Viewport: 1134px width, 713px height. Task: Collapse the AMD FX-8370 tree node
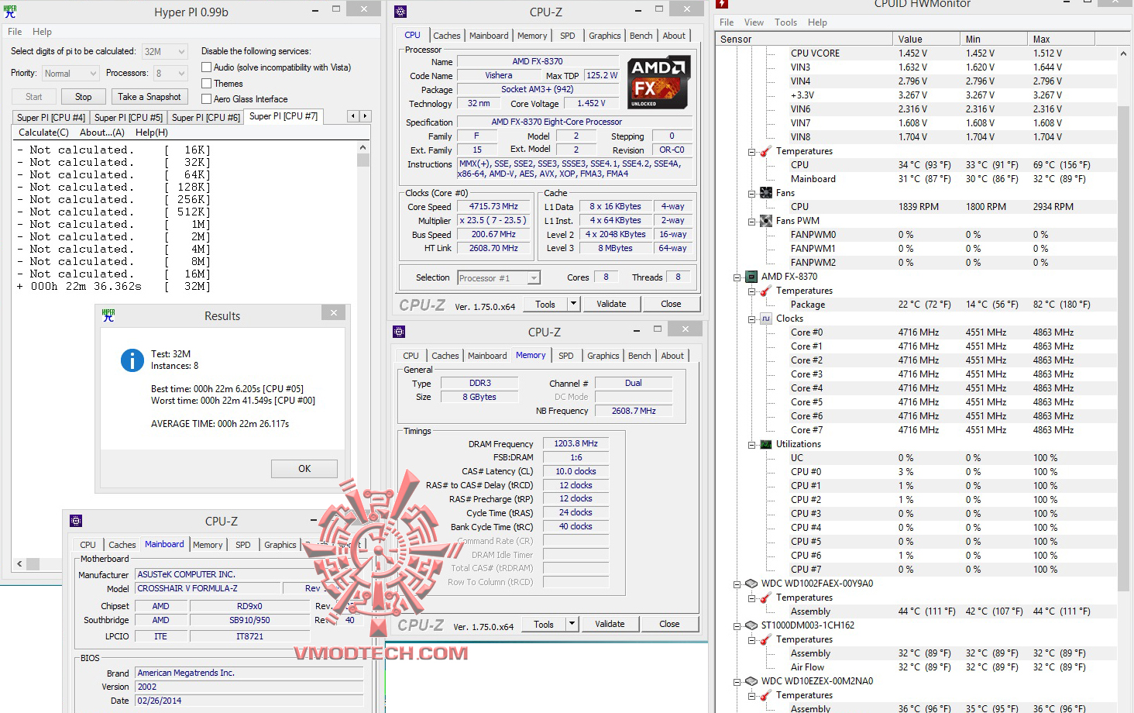pyautogui.click(x=737, y=277)
